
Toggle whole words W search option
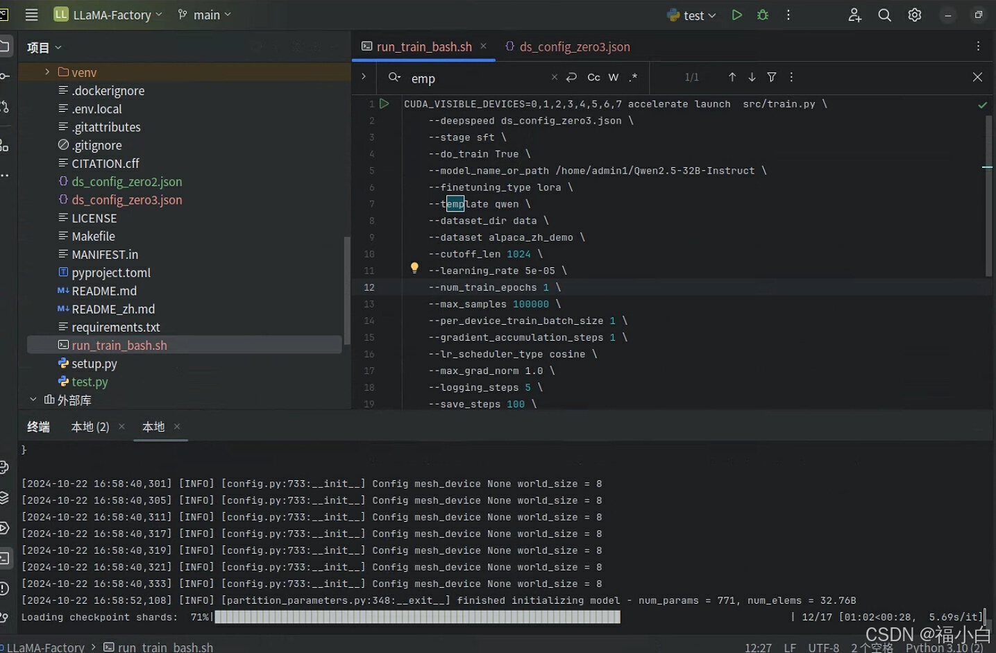click(x=614, y=77)
